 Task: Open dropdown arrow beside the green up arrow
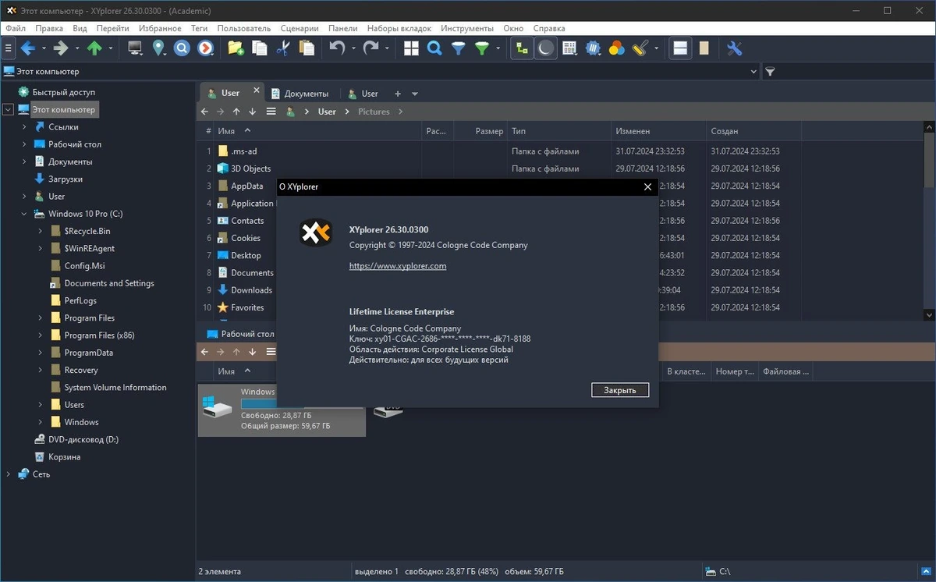111,48
